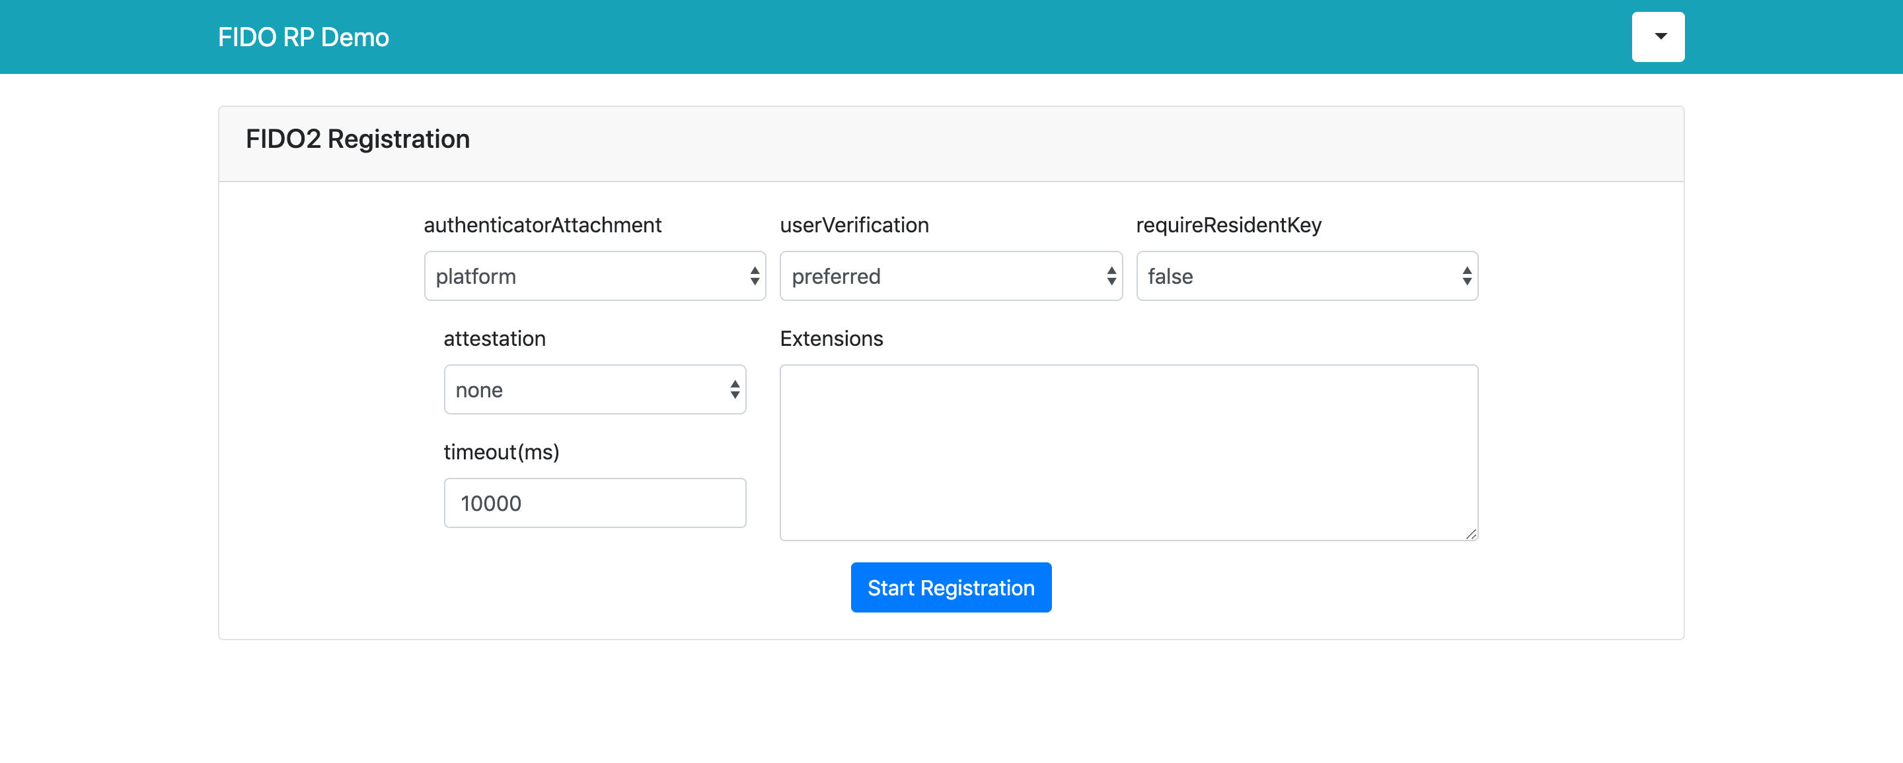Click the Extensions textarea resize handle
Image resolution: width=1903 pixels, height=763 pixels.
1470,534
